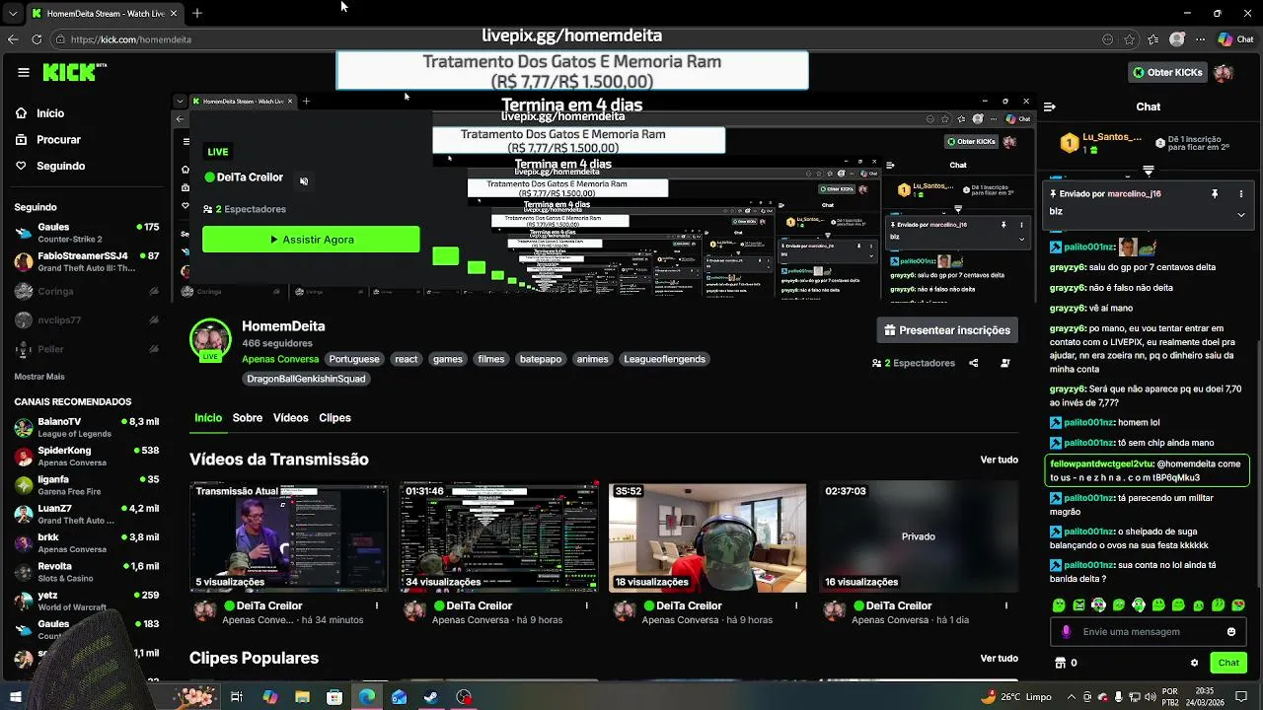Click Presentear inscrições button
The image size is (1263, 710).
pos(947,330)
